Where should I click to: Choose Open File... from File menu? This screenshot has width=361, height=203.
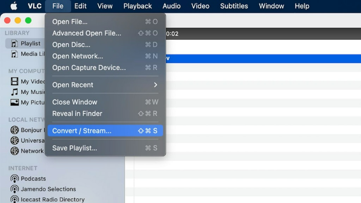point(105,22)
